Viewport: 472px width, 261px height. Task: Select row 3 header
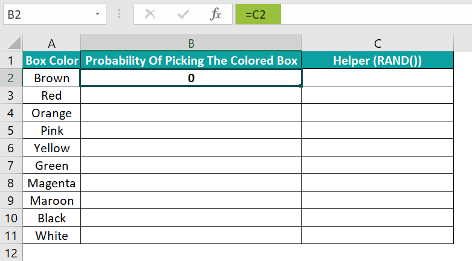tap(11, 95)
